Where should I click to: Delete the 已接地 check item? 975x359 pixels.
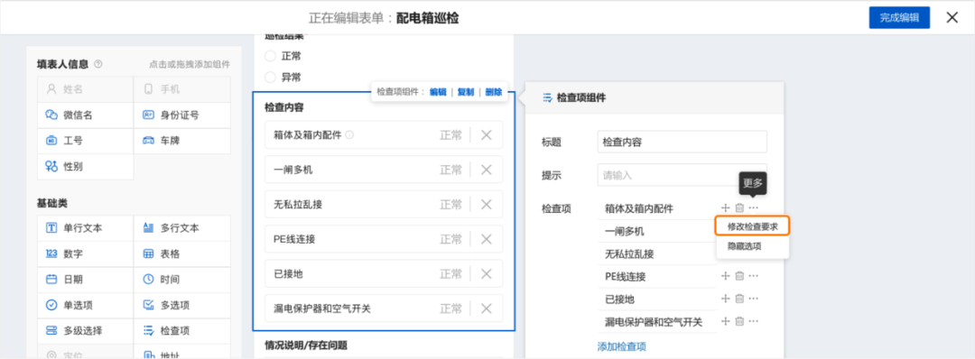pyautogui.click(x=739, y=299)
